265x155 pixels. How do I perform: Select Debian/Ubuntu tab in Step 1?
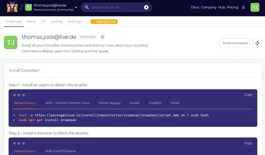coord(25,103)
